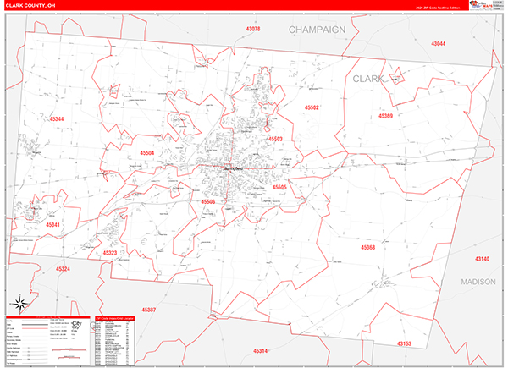Select ZIP code 45324 label
Viewport: 508px width, 368px height.
(x=63, y=269)
